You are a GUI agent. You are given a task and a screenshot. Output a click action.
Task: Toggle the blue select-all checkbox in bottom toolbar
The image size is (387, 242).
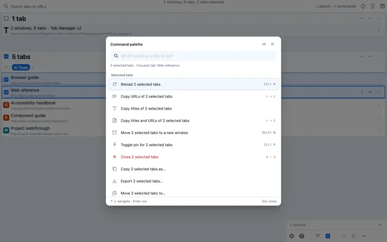pyautogui.click(x=328, y=236)
